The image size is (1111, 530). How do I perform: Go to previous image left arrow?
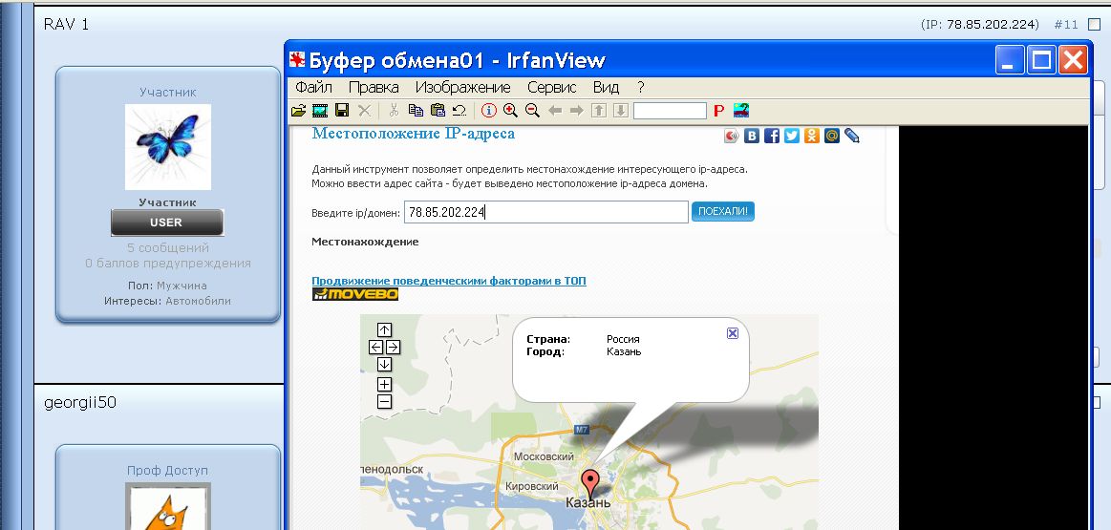(x=555, y=111)
